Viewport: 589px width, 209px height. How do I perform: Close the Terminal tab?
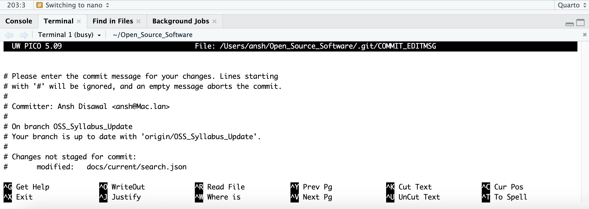79,21
